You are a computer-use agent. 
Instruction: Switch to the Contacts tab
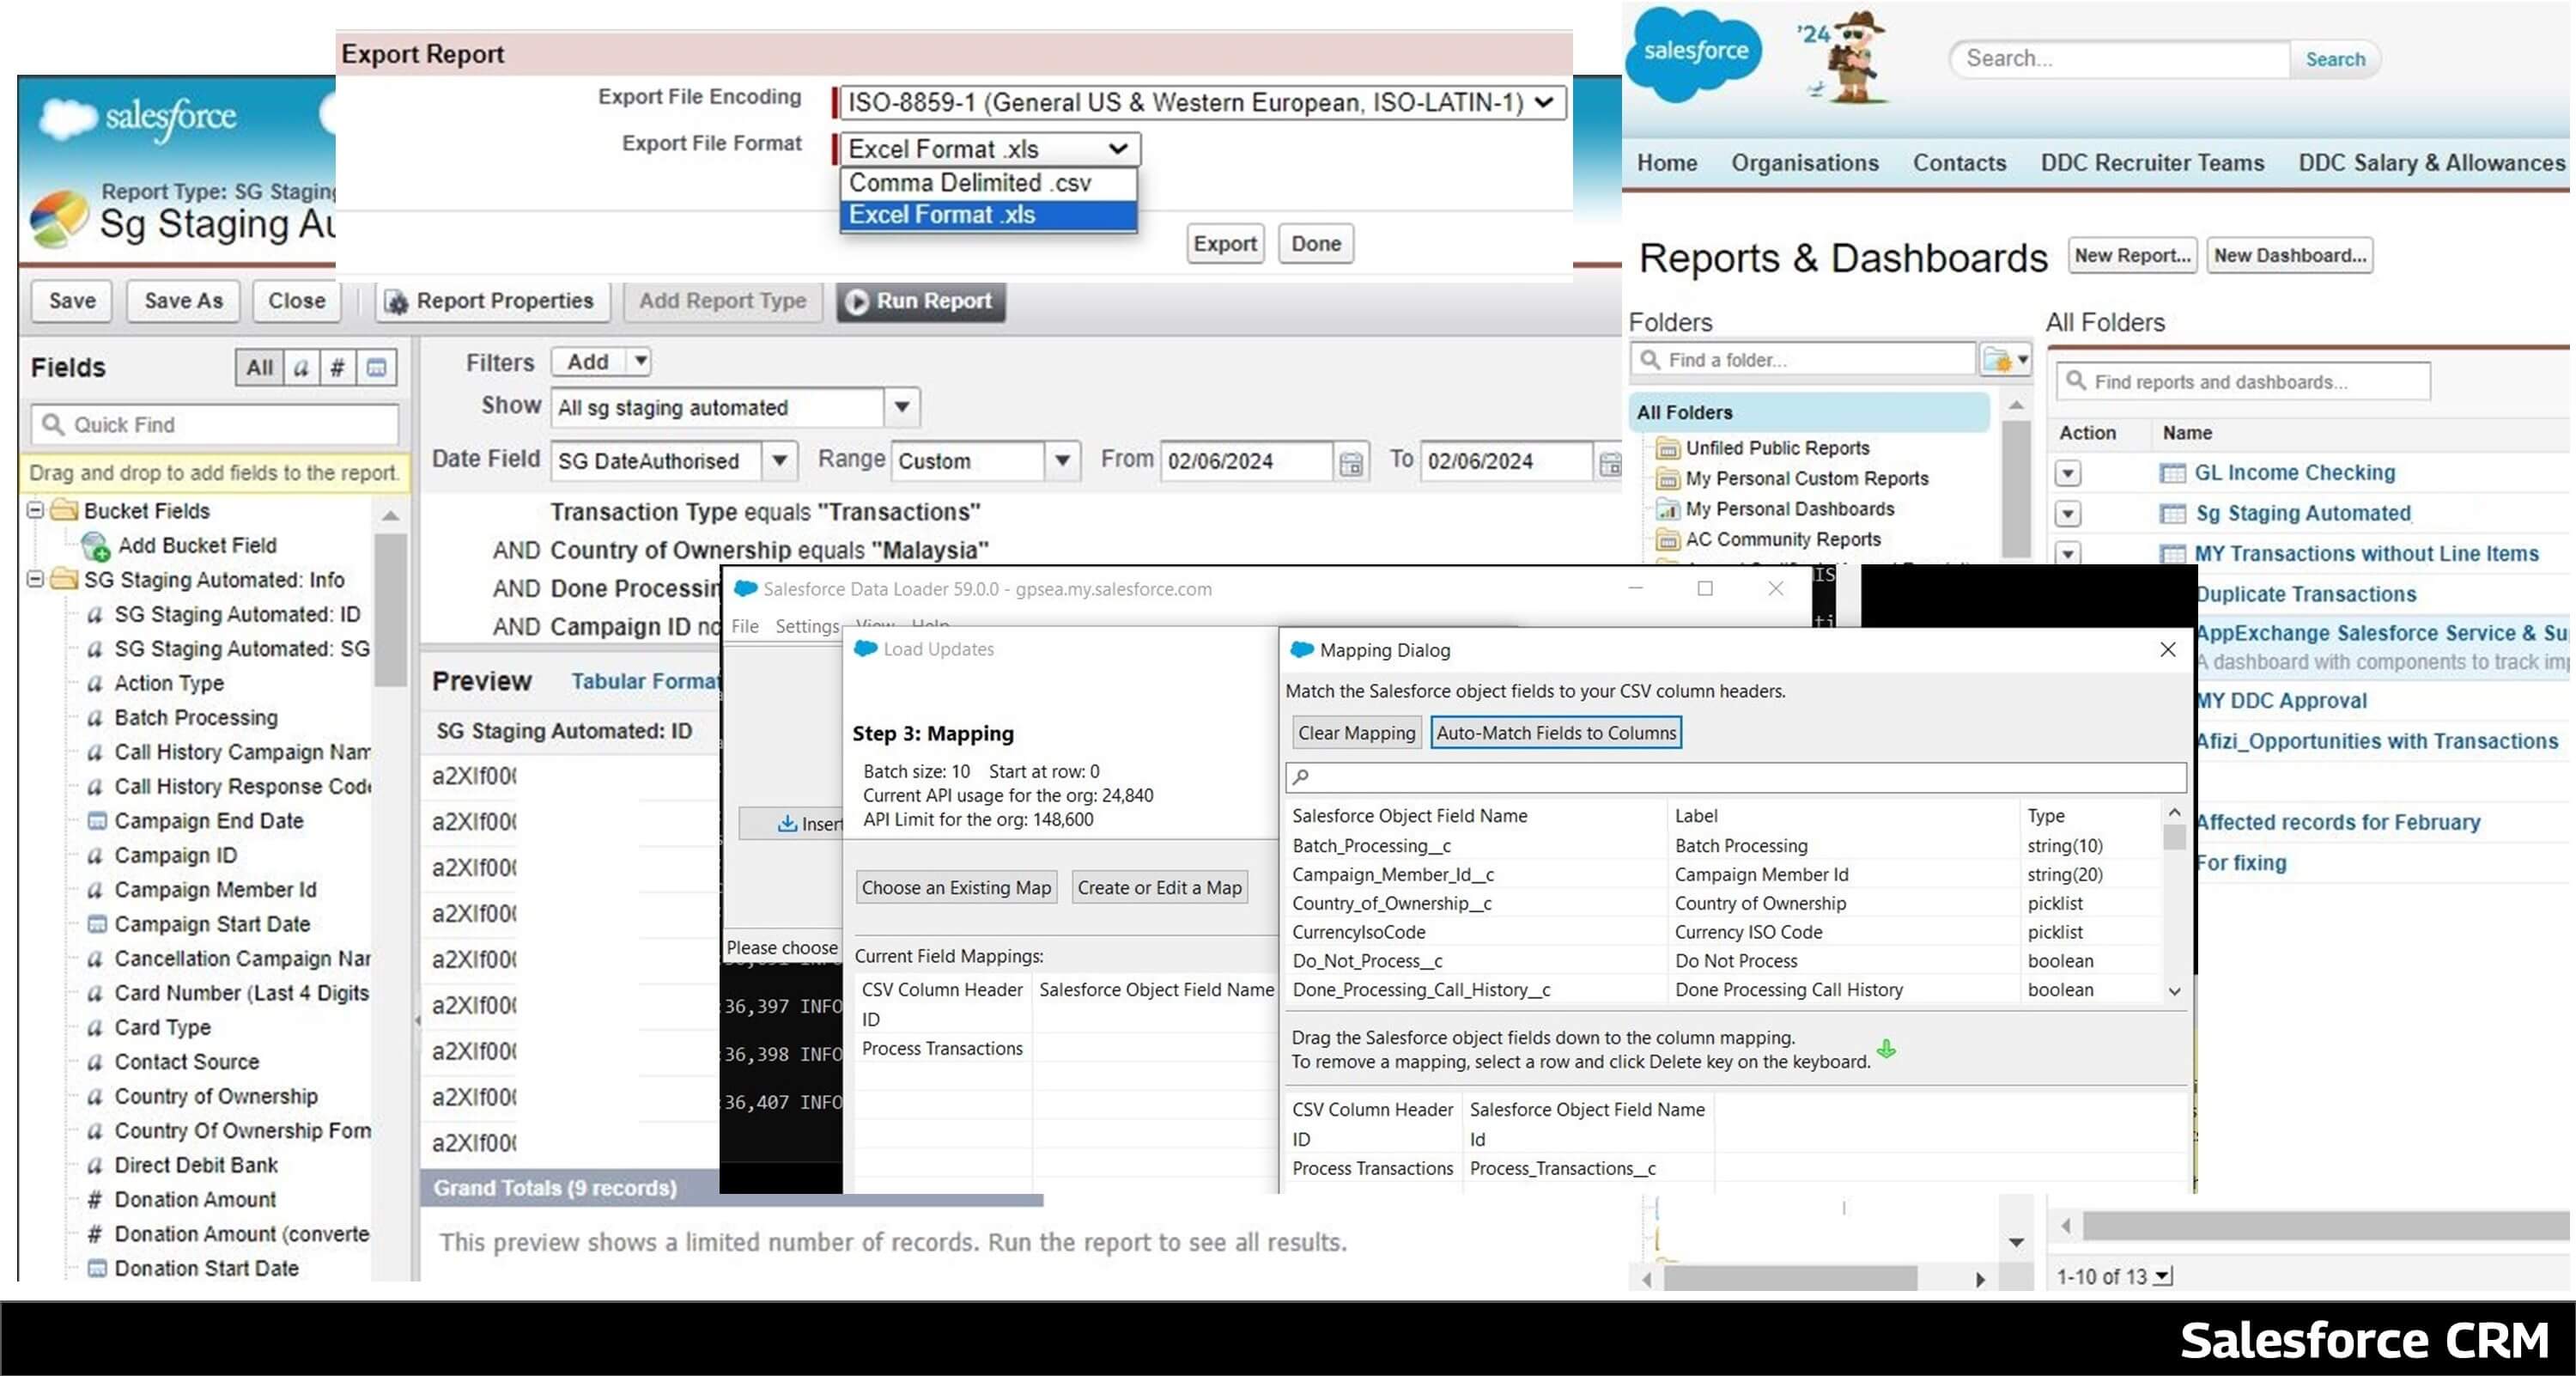[1959, 162]
